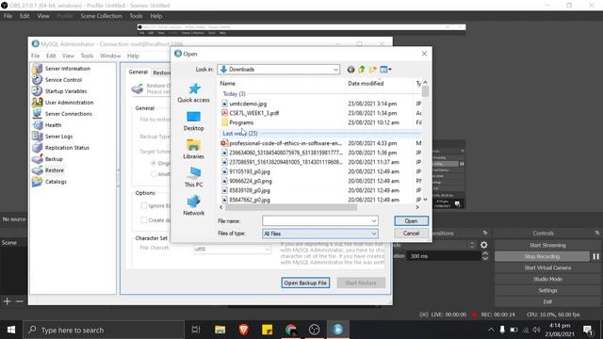The width and height of the screenshot is (603, 339).
Task: Open MySQL Administrator Tools menu
Action: [87, 56]
